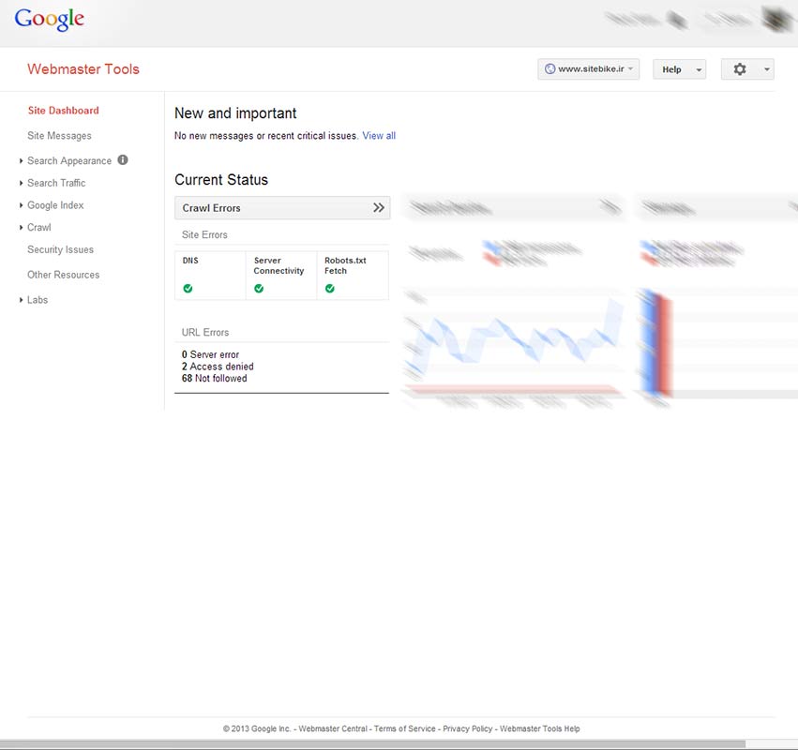Click the Robots.txt Fetch cell
Viewport: 798px width, 750px height.
(353, 276)
